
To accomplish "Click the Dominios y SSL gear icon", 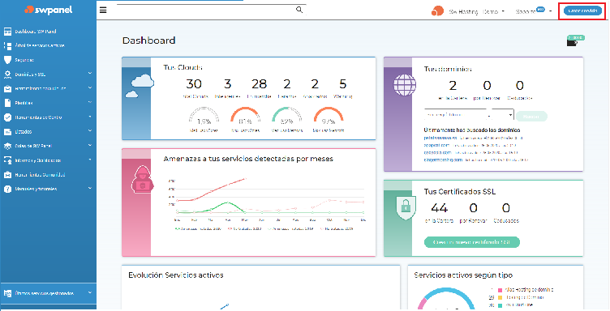I will (x=7, y=75).
